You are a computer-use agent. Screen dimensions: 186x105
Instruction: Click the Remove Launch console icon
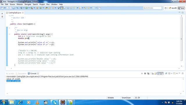(x=145, y=73)
